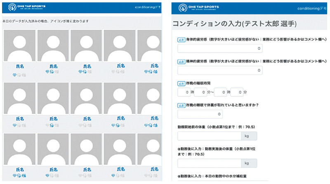Select the first player avatar in the middle row

point(19,99)
